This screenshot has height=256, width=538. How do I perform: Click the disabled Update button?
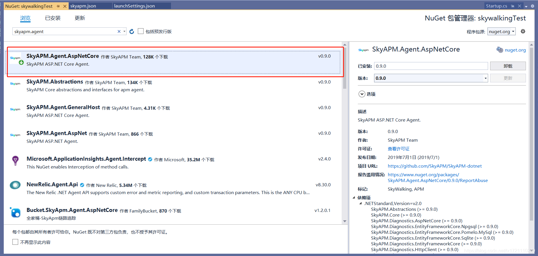508,78
